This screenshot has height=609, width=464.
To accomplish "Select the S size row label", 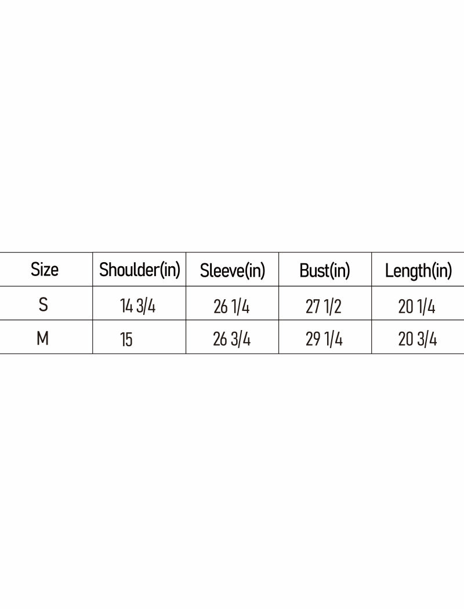I will click(43, 304).
